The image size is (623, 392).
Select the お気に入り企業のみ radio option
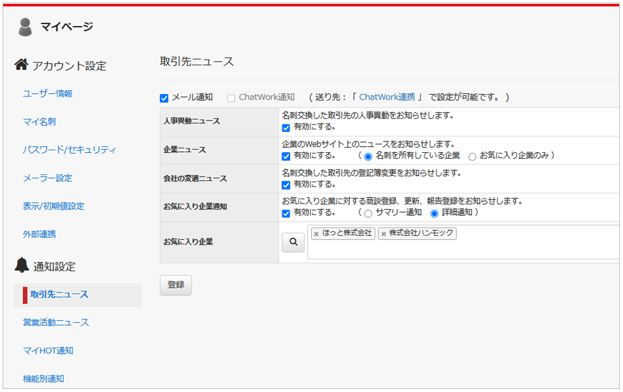click(x=472, y=156)
